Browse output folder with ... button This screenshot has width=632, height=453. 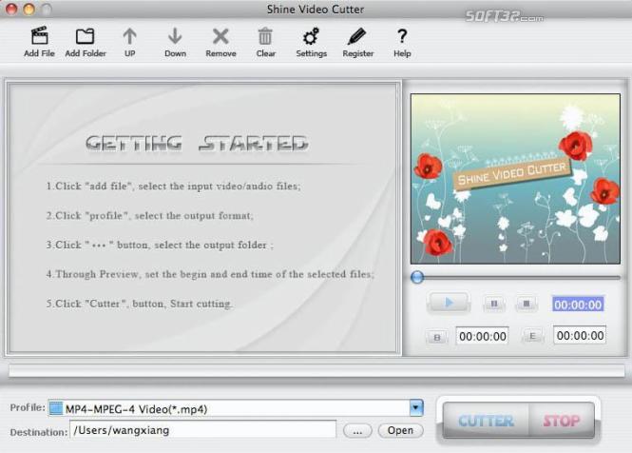[x=357, y=431]
